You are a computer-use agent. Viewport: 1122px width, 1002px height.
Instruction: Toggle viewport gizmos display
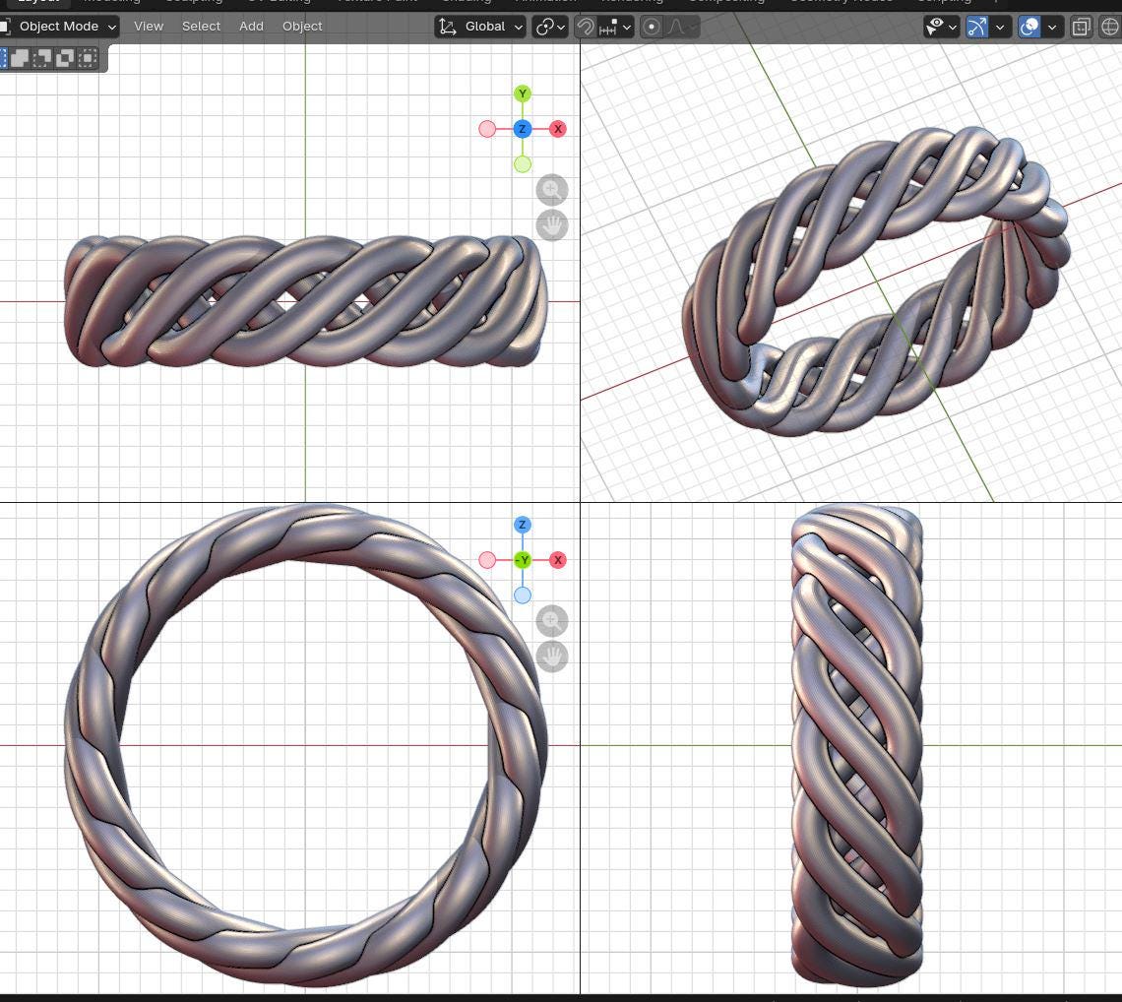976,28
